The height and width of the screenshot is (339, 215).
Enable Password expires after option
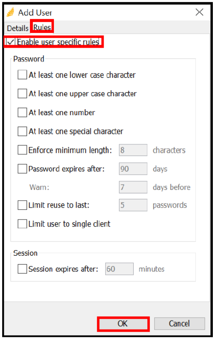point(22,168)
